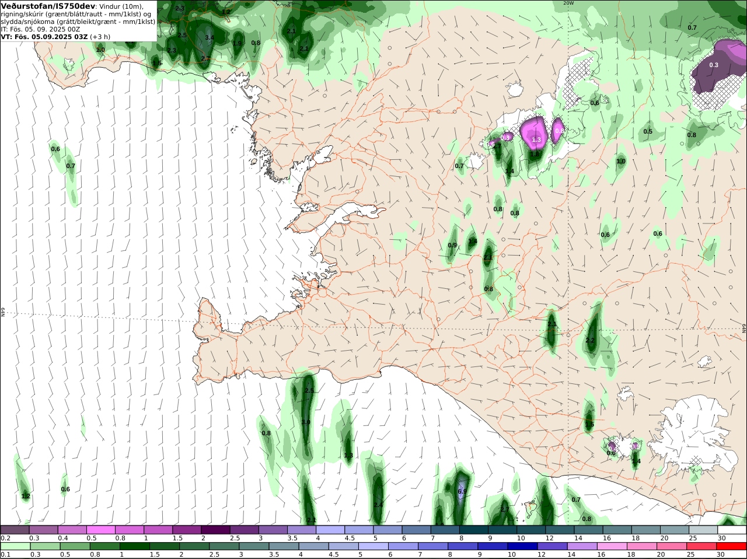Click the value "0.9" inland

click(x=452, y=246)
